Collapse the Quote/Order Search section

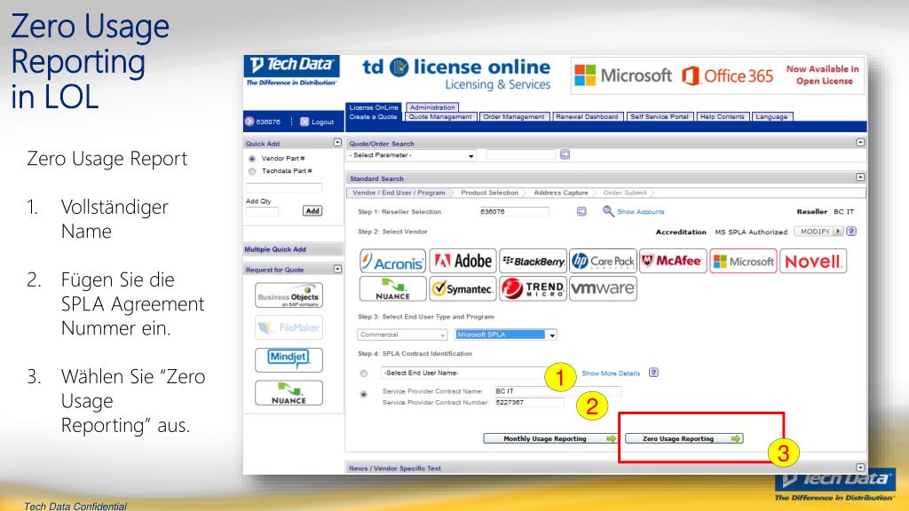(x=860, y=143)
